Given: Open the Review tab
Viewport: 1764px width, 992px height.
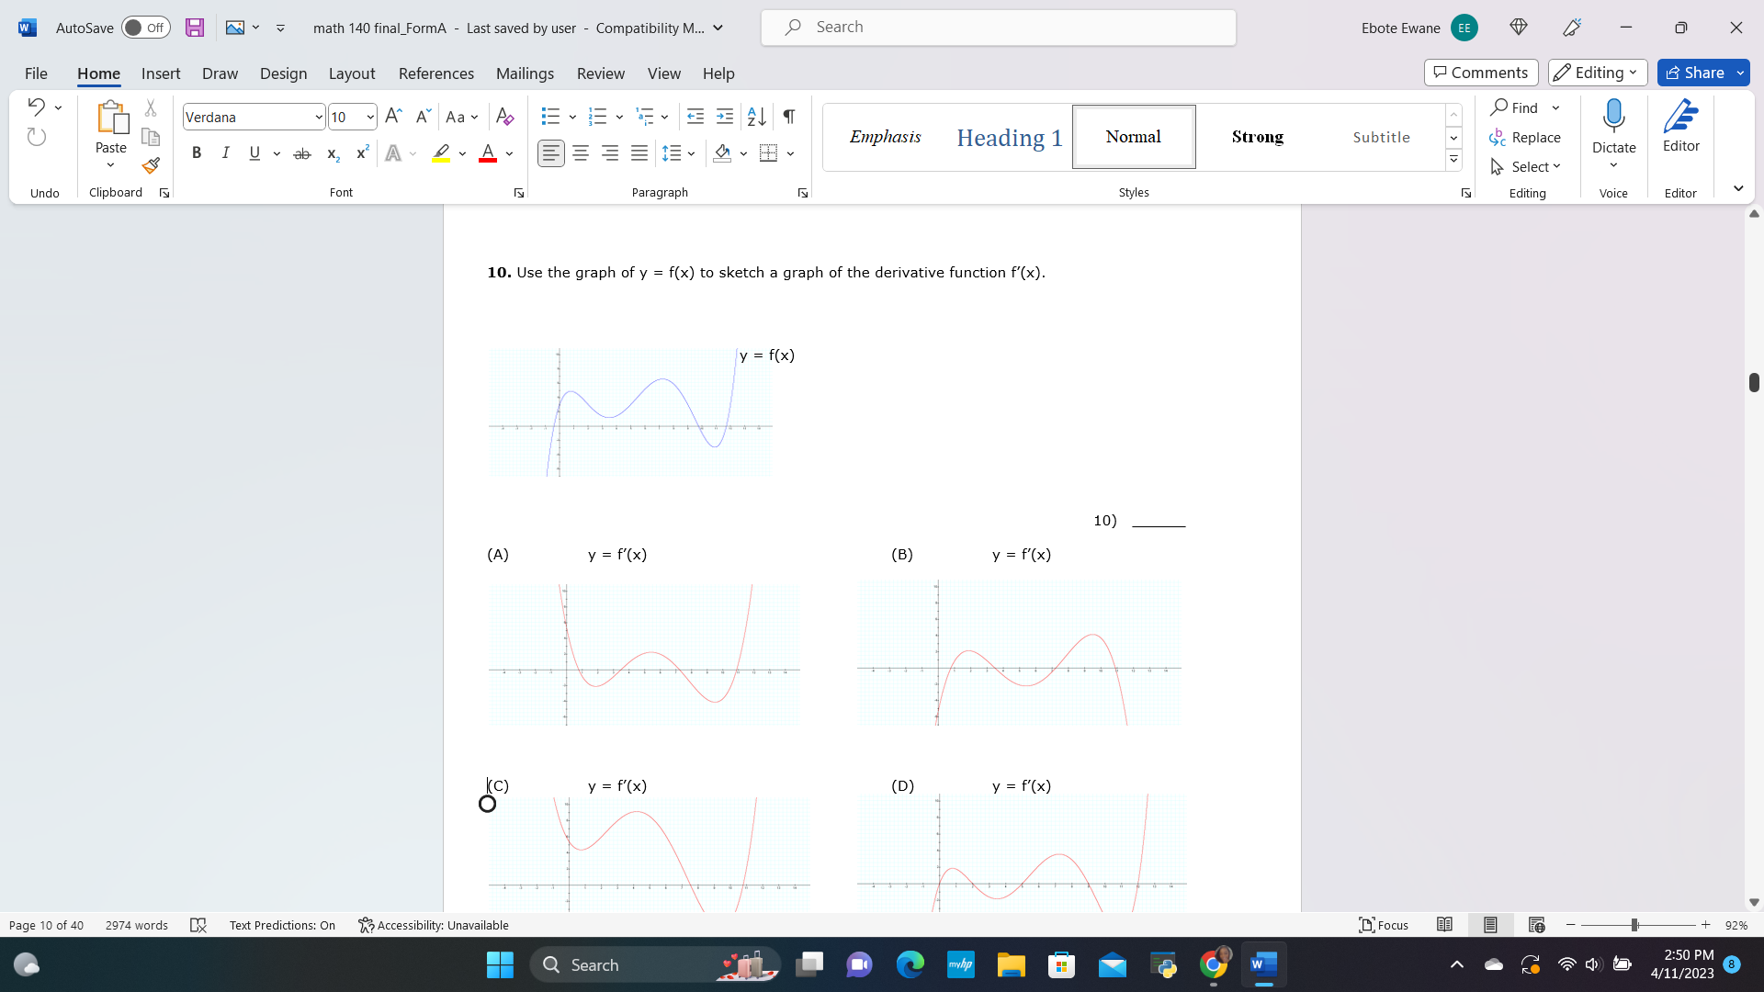Looking at the screenshot, I should [601, 73].
